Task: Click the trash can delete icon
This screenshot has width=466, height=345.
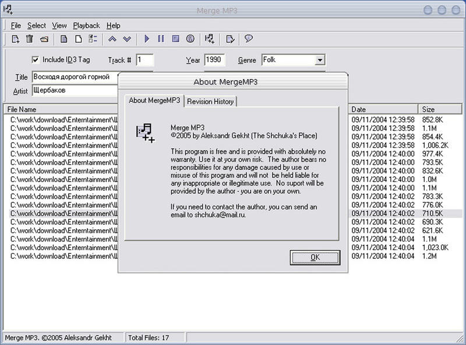Action: [30, 39]
